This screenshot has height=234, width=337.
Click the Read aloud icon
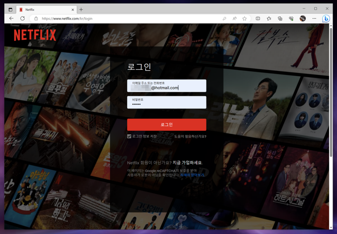(x=234, y=19)
